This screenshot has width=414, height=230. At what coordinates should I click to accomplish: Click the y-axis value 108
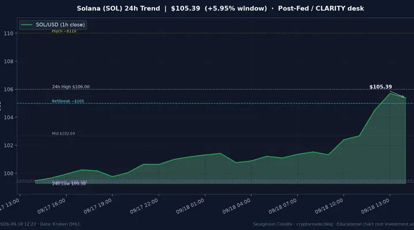point(9,62)
